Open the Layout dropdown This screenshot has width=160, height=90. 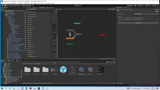click(x=155, y=5)
